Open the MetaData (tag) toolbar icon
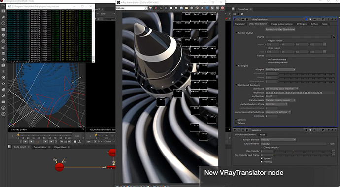This screenshot has width=340, height=187. (3, 90)
